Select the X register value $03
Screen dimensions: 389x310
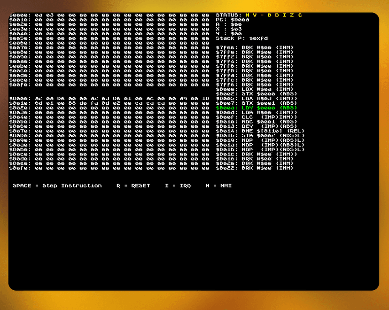tap(236, 29)
